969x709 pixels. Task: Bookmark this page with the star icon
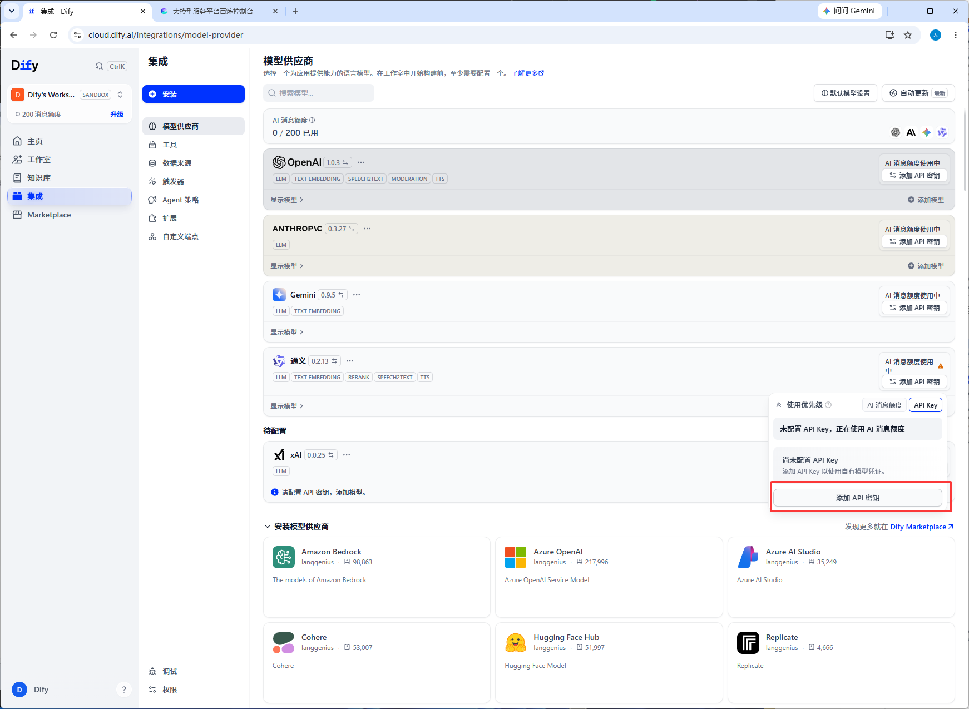(908, 35)
